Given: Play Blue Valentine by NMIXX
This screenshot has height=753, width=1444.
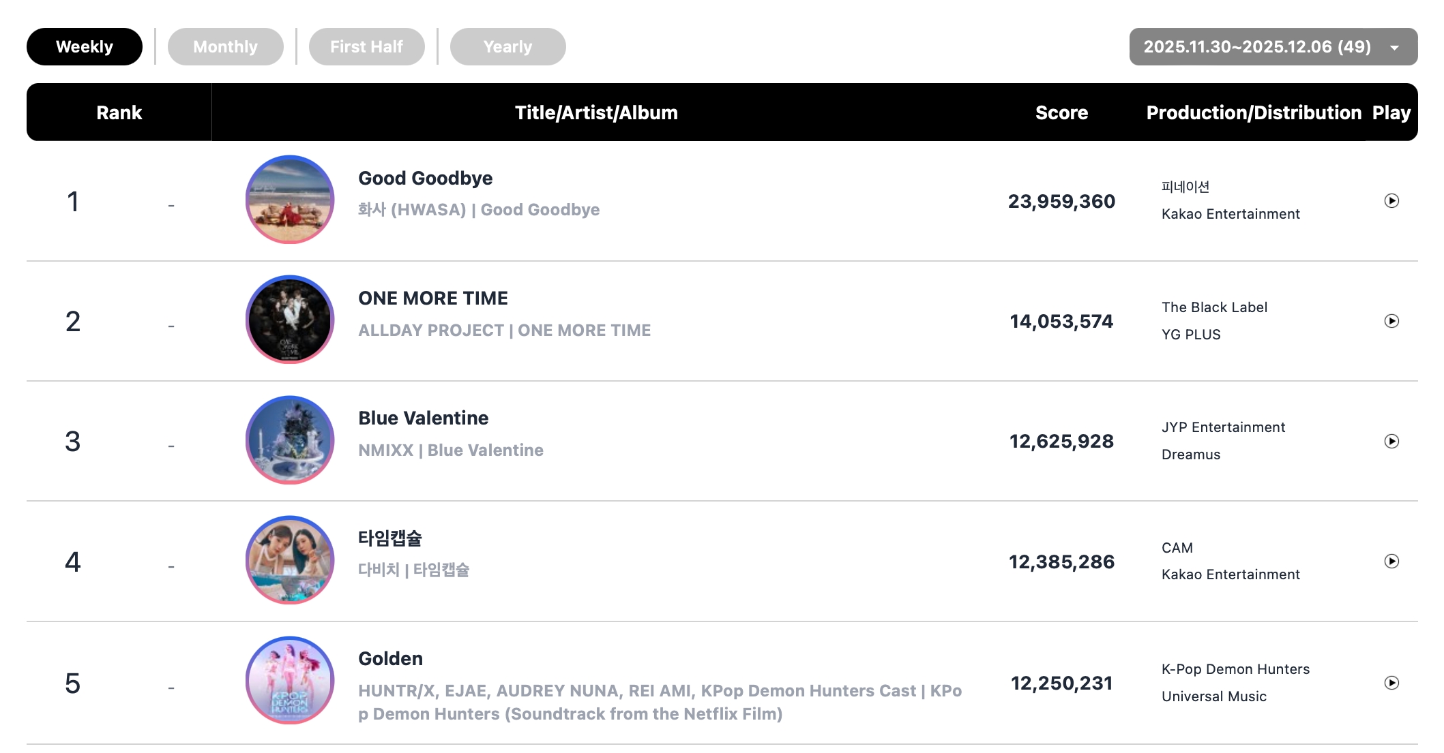Looking at the screenshot, I should [x=1391, y=442].
